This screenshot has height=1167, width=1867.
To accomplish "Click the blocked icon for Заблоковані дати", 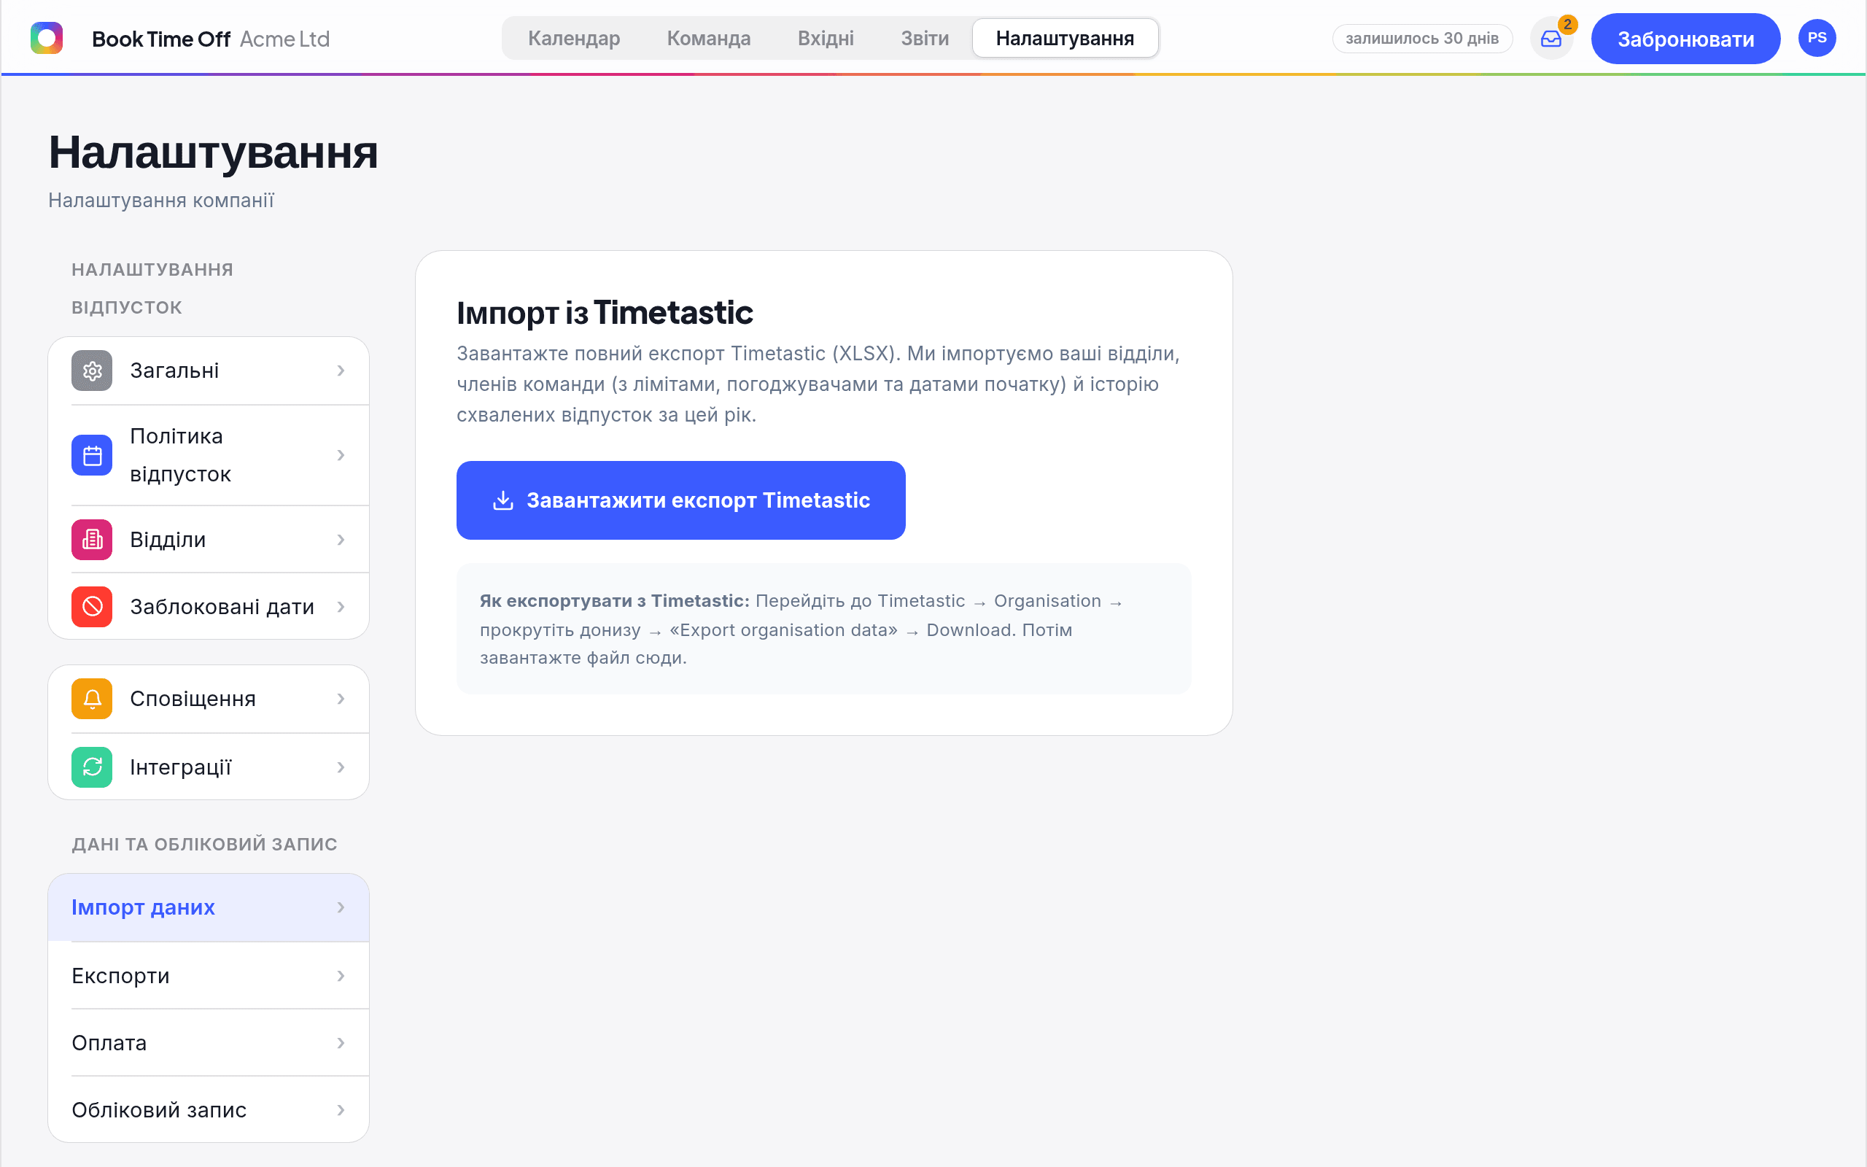I will (92, 607).
